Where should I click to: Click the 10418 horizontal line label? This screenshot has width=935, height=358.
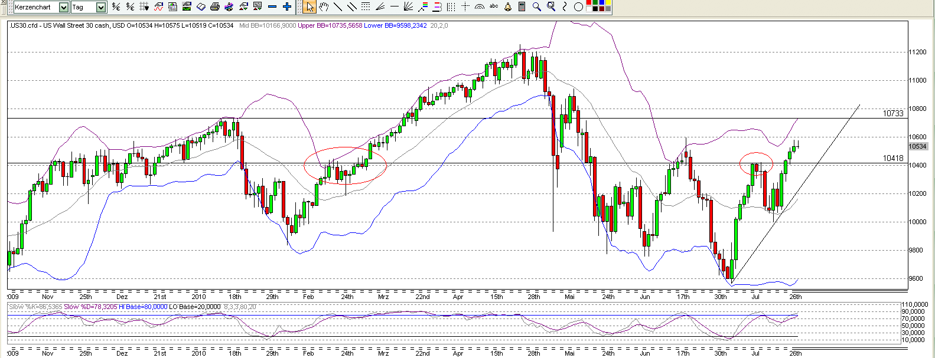[x=893, y=158]
